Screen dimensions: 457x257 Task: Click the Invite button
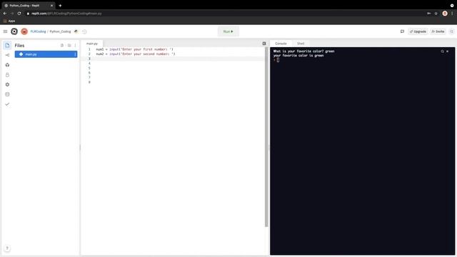[438, 31]
